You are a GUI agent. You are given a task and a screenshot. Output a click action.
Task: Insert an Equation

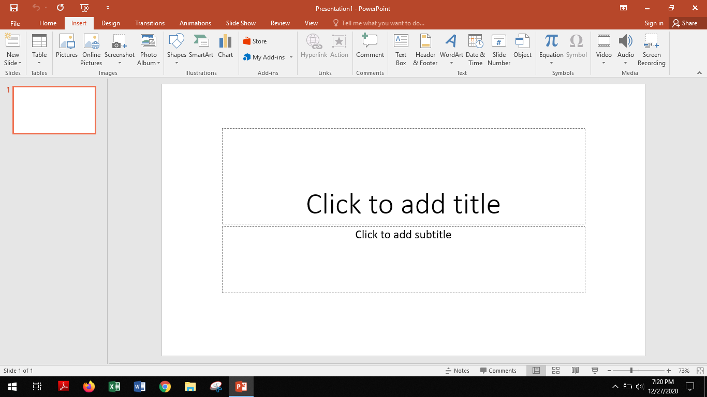(x=551, y=45)
